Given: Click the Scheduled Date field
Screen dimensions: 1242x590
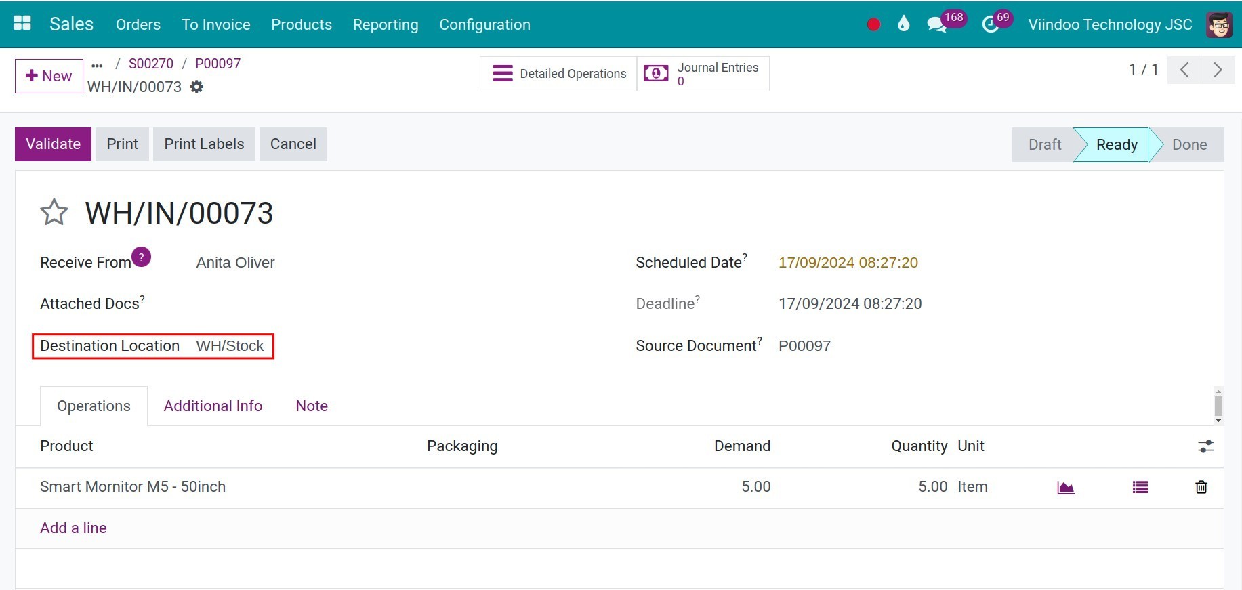Looking at the screenshot, I should coord(848,263).
